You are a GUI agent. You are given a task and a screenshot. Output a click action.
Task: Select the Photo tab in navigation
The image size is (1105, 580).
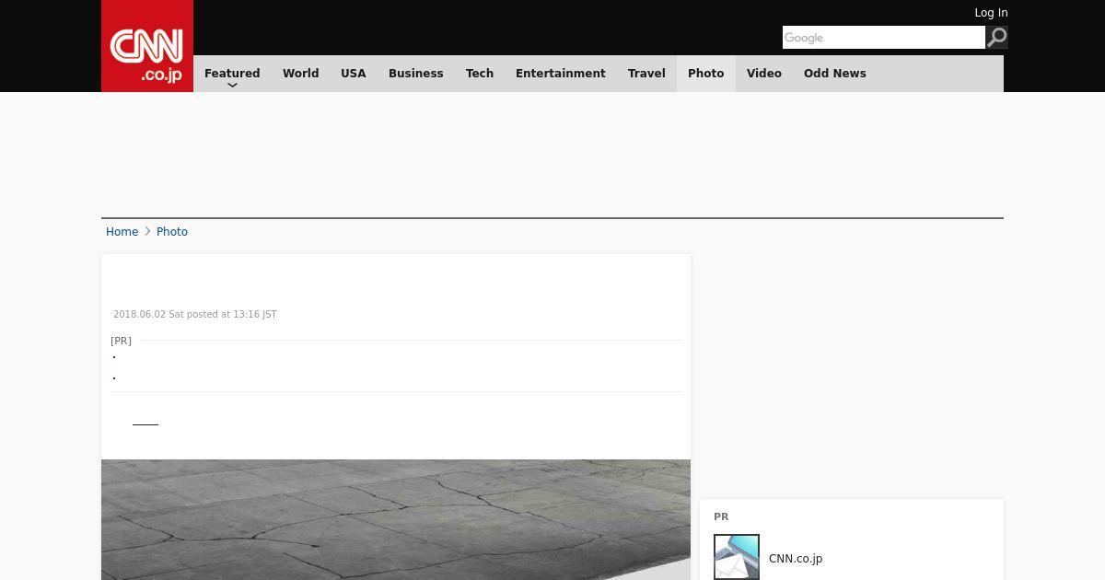706,74
